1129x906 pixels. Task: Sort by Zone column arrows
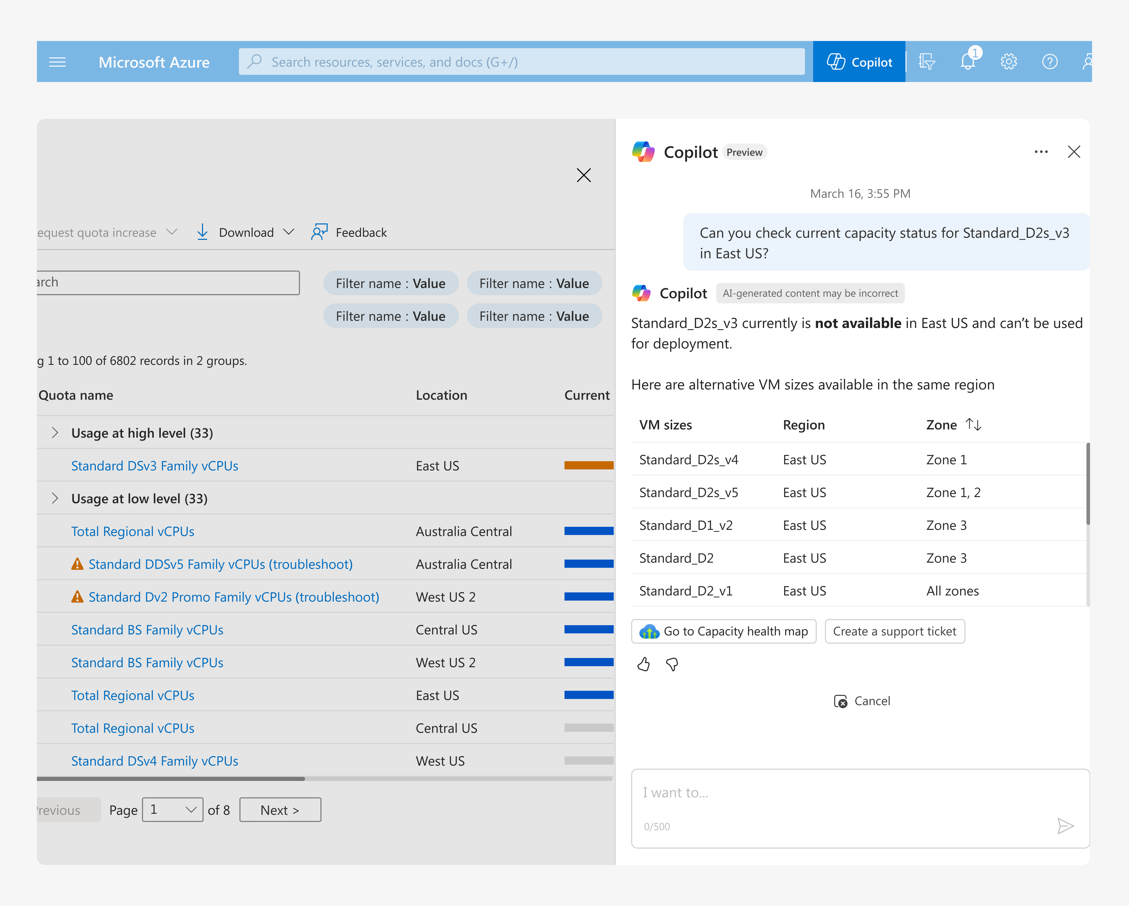pyautogui.click(x=973, y=425)
